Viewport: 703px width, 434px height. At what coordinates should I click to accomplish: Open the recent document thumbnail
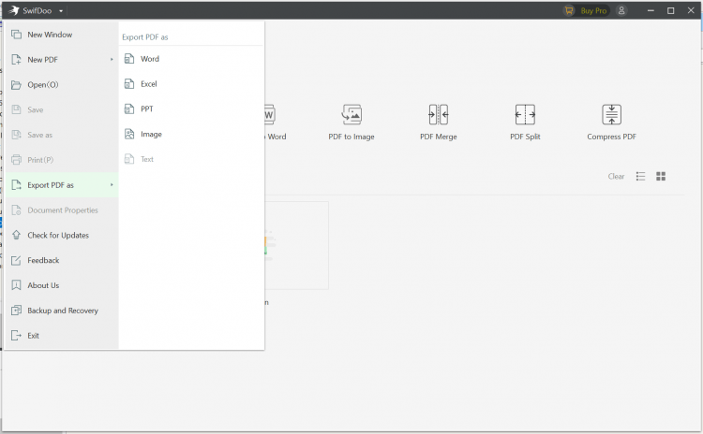(x=296, y=245)
